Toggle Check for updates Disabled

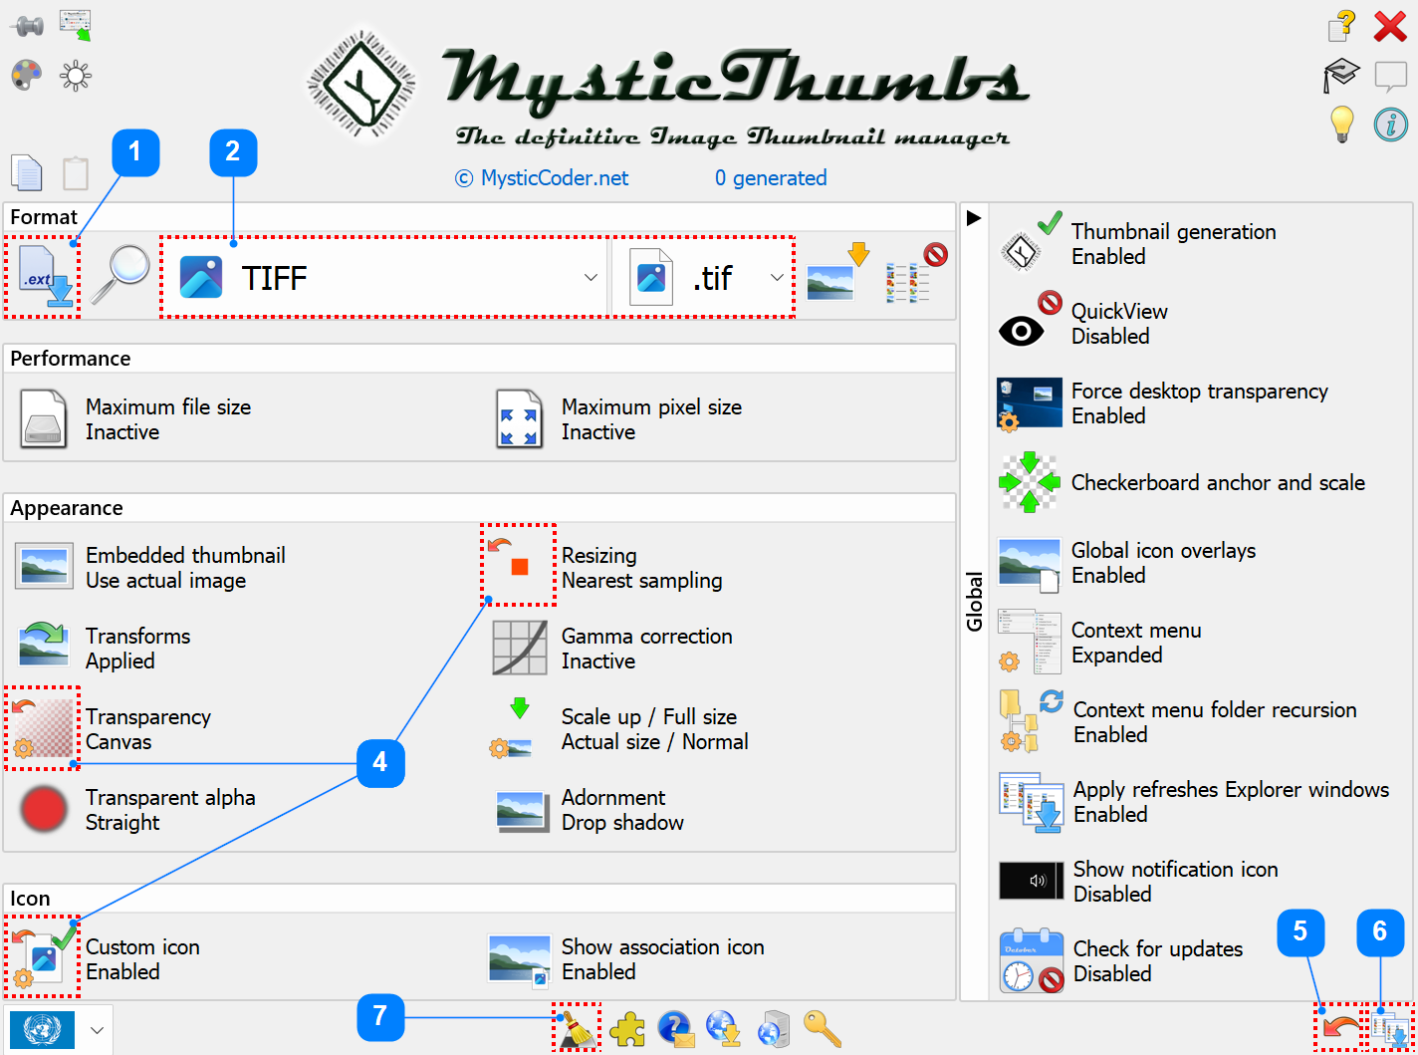[1121, 961]
